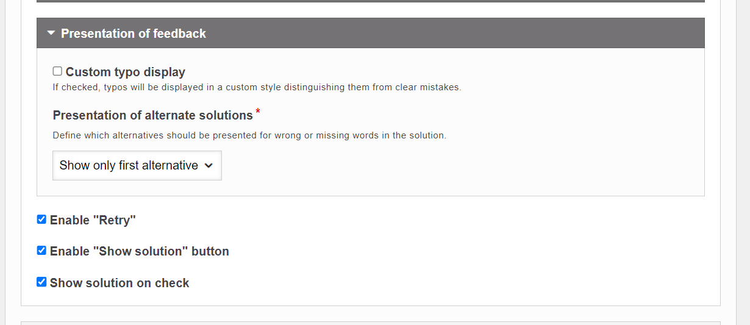Click the "Show solution on check" label
The width and height of the screenshot is (750, 325).
click(120, 283)
